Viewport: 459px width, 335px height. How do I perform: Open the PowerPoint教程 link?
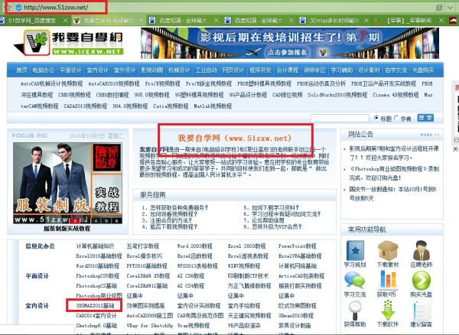coord(297,246)
